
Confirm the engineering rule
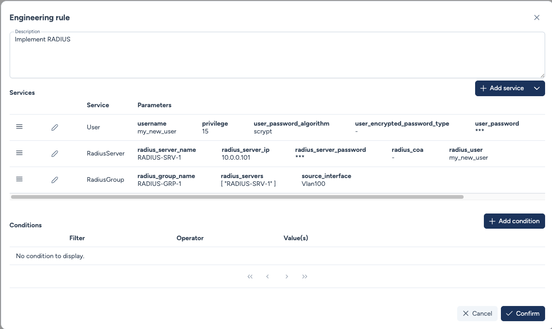click(x=523, y=313)
